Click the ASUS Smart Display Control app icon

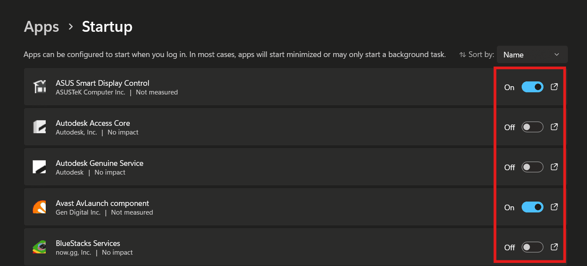point(40,87)
